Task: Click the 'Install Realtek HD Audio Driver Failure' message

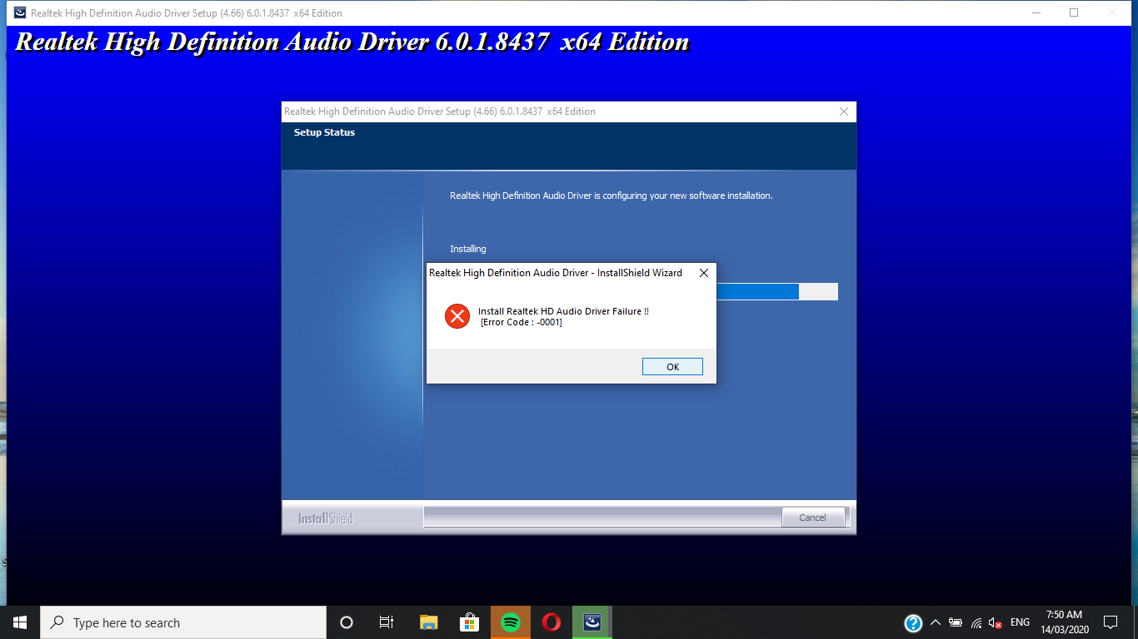Action: (x=563, y=311)
